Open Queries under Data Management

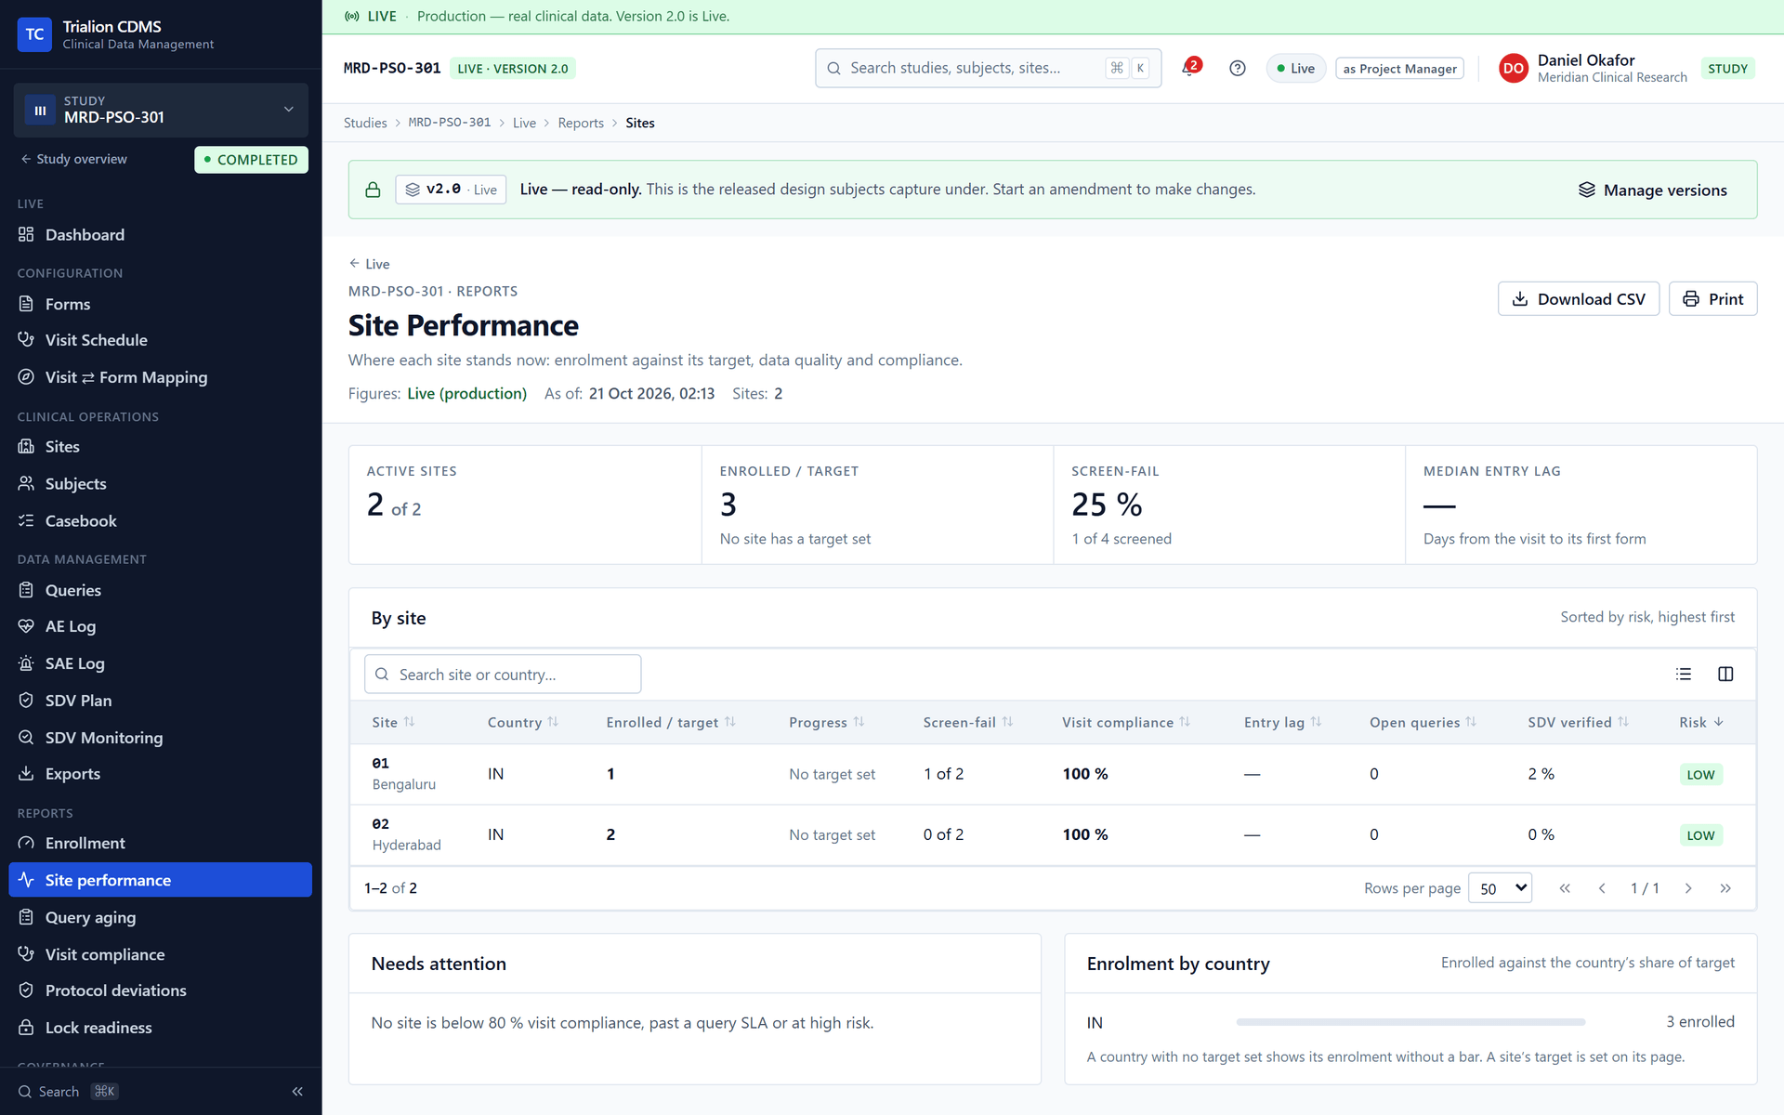point(161,590)
